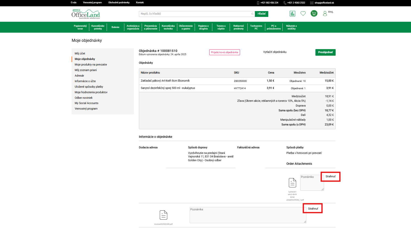Image resolution: width=411 pixels, height=231 pixels.
Task: Click the Ahoj, greeting text
Action: click(x=331, y=12)
